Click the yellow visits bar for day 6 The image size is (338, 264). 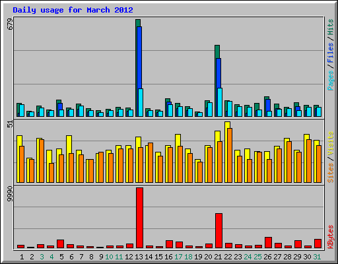pyautogui.click(x=69, y=145)
